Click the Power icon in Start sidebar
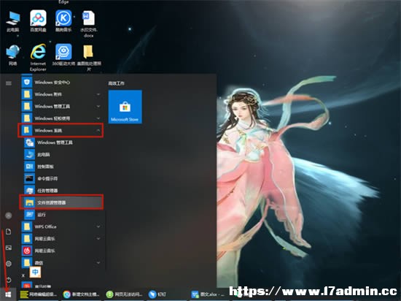 (9, 280)
